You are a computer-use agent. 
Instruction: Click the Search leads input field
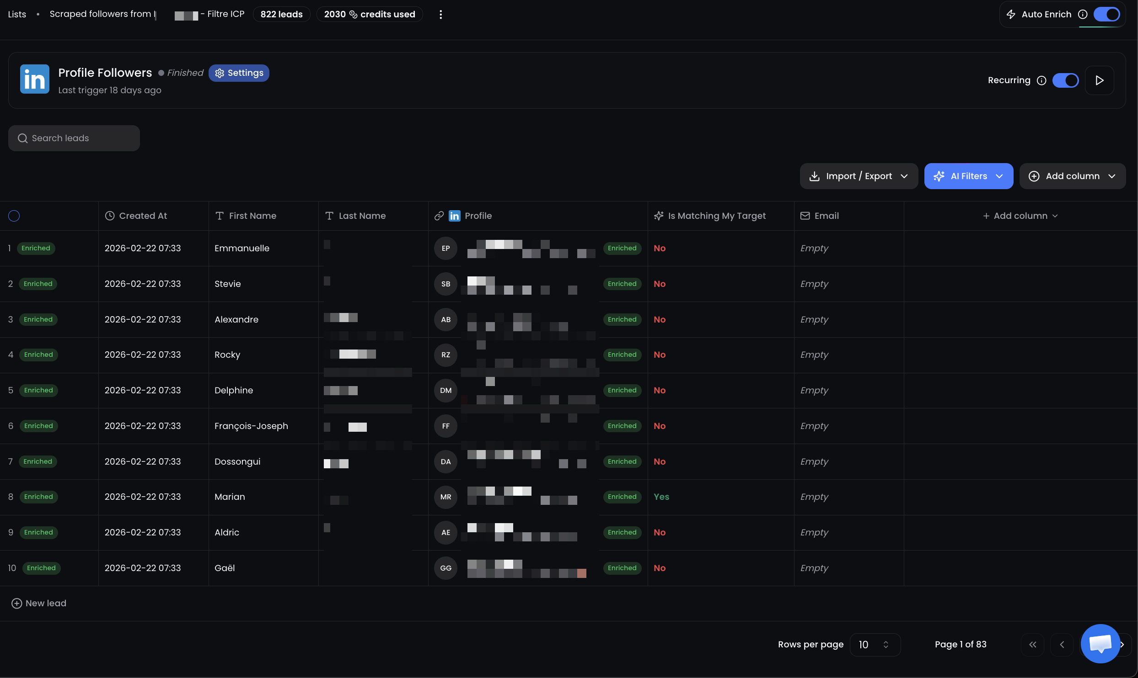point(74,138)
